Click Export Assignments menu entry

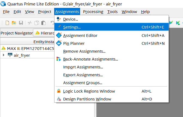83,75
